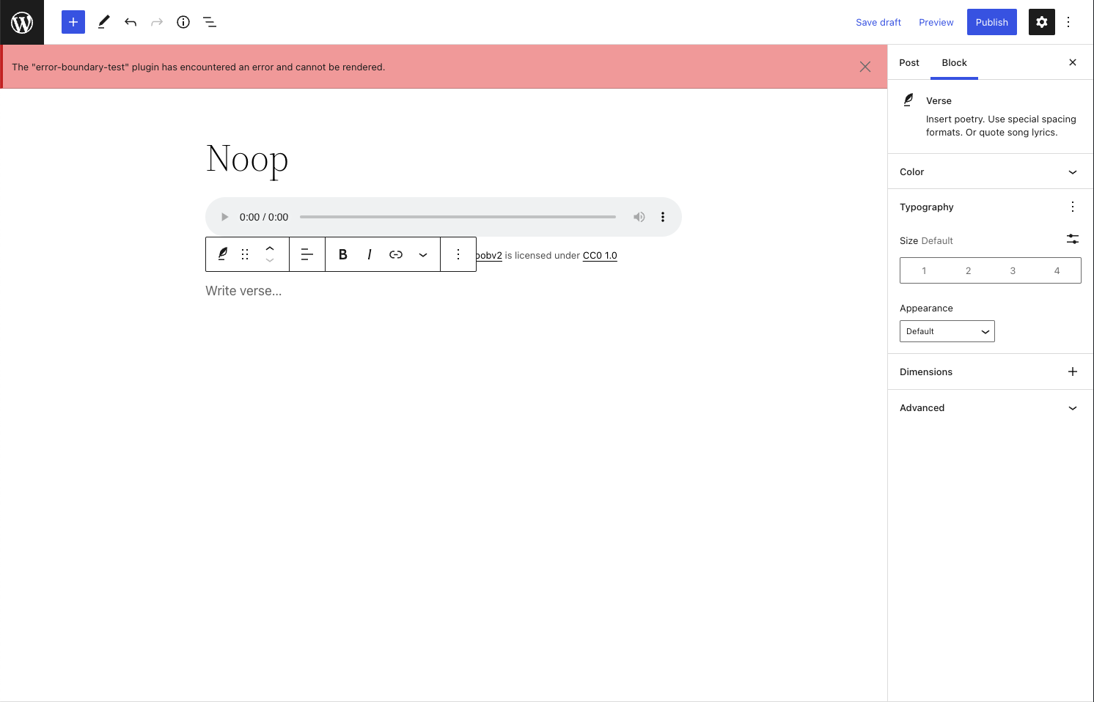Open block toolbar options menu

click(x=458, y=254)
